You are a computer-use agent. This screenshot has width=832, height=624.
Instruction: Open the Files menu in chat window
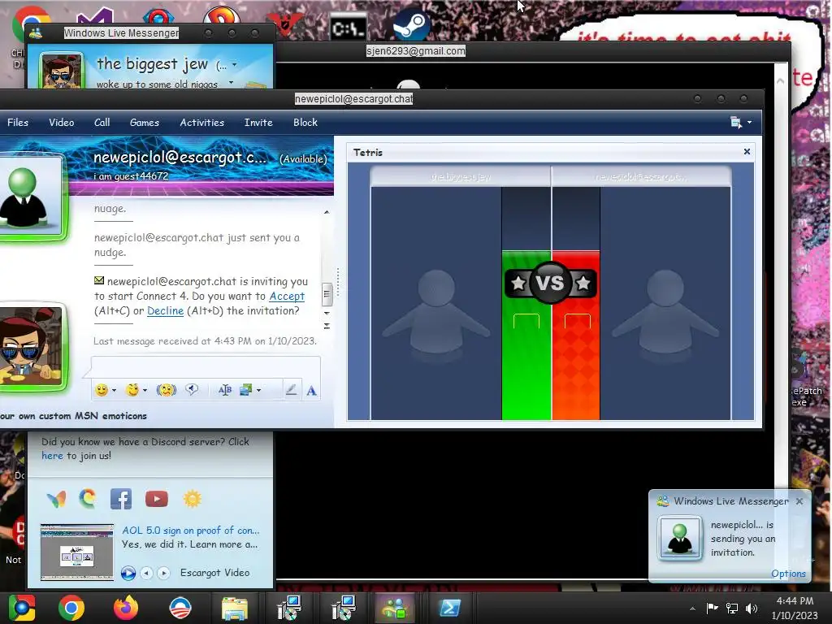[x=18, y=123]
